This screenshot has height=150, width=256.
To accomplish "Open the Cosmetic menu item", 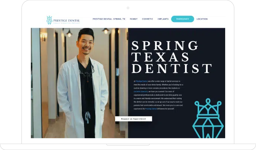I will point(148,19).
